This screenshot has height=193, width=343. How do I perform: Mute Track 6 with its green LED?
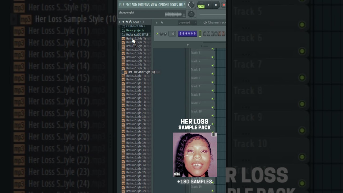pyautogui.click(x=213, y=82)
